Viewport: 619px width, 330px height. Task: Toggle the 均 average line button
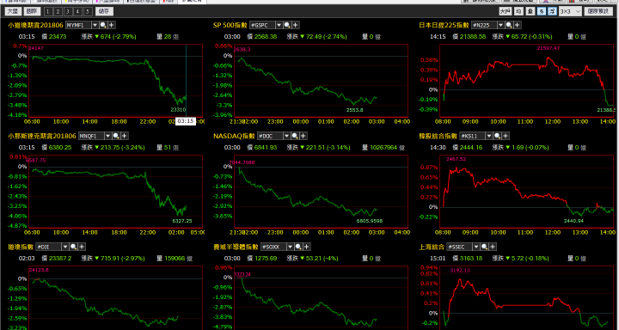click(x=519, y=11)
